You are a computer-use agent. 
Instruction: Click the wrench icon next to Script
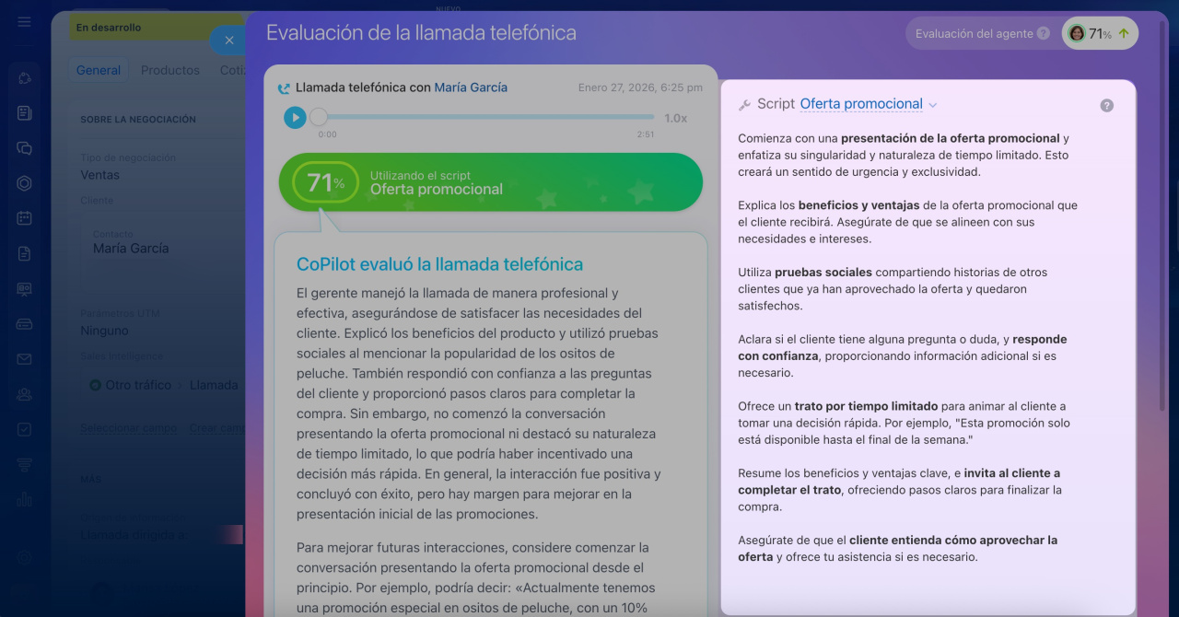(x=744, y=105)
